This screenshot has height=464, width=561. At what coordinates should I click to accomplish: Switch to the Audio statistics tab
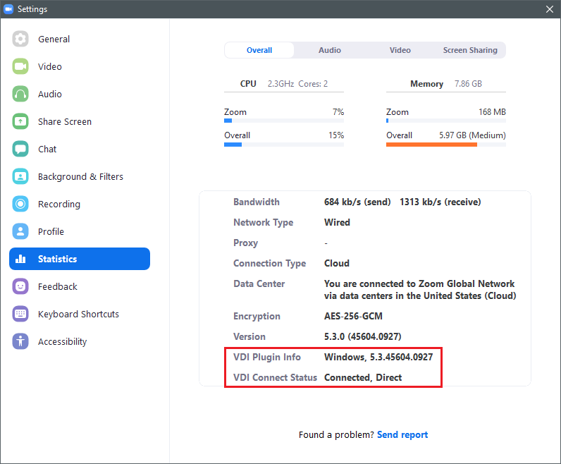(x=329, y=50)
